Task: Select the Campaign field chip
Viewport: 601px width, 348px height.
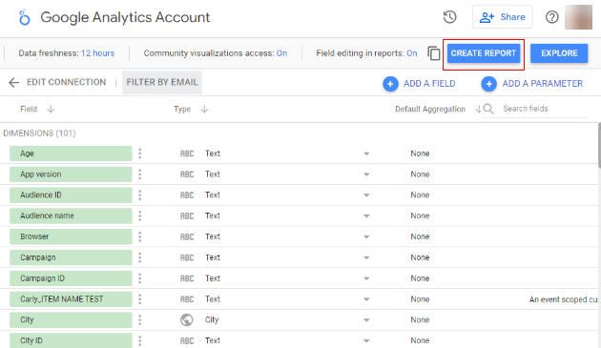Action: click(x=71, y=257)
